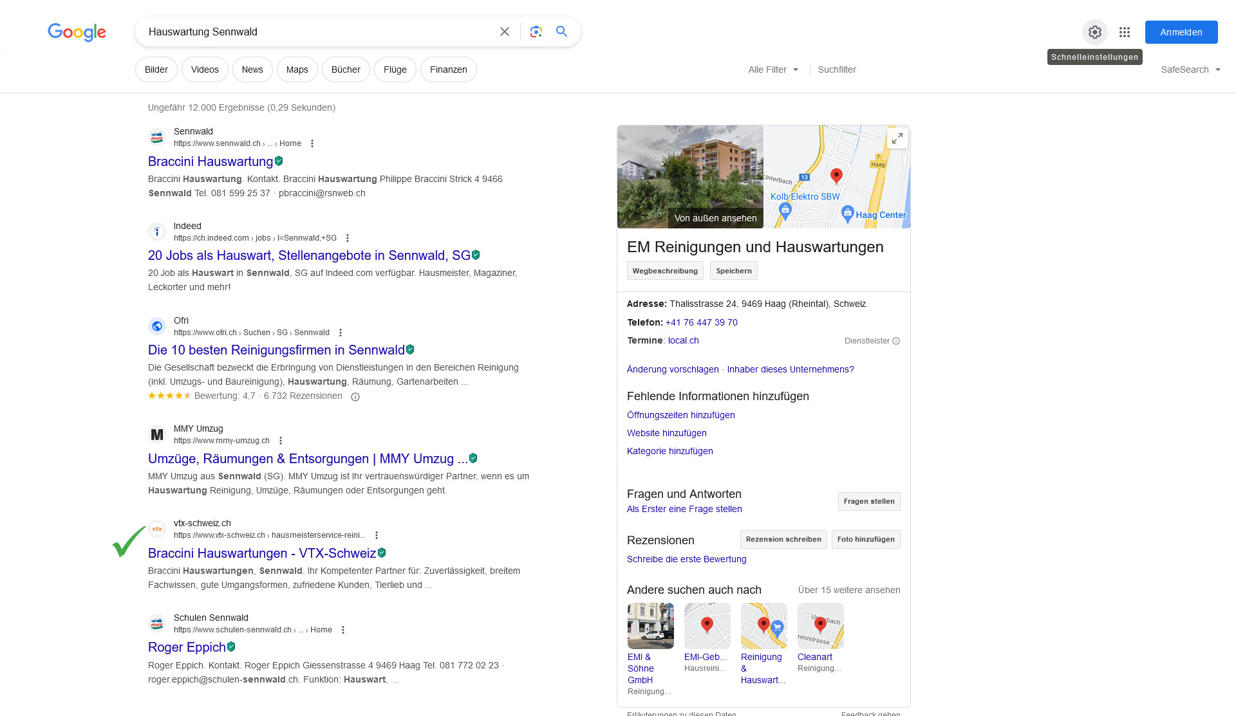Open EMI & Söhne GmbH thumbnail
Screen dimensions: 1236x716
651,626
